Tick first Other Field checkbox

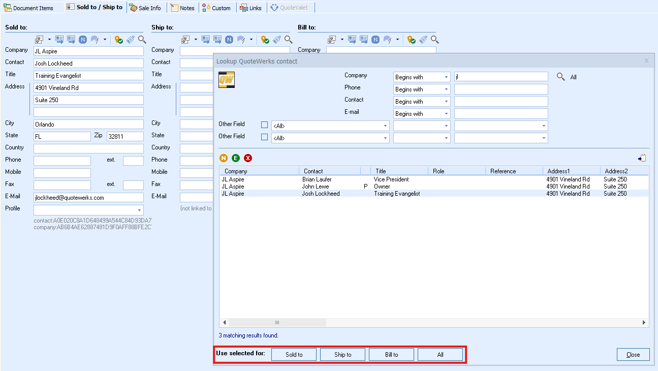coord(264,125)
